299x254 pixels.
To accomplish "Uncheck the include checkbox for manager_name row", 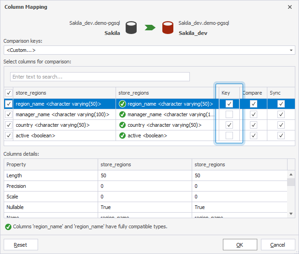I will click(x=9, y=114).
